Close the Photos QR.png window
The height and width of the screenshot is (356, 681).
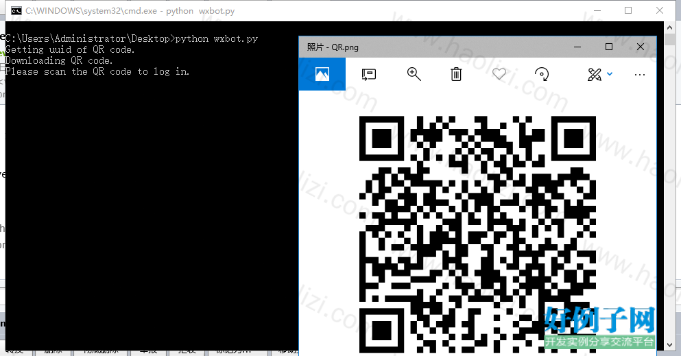click(640, 47)
